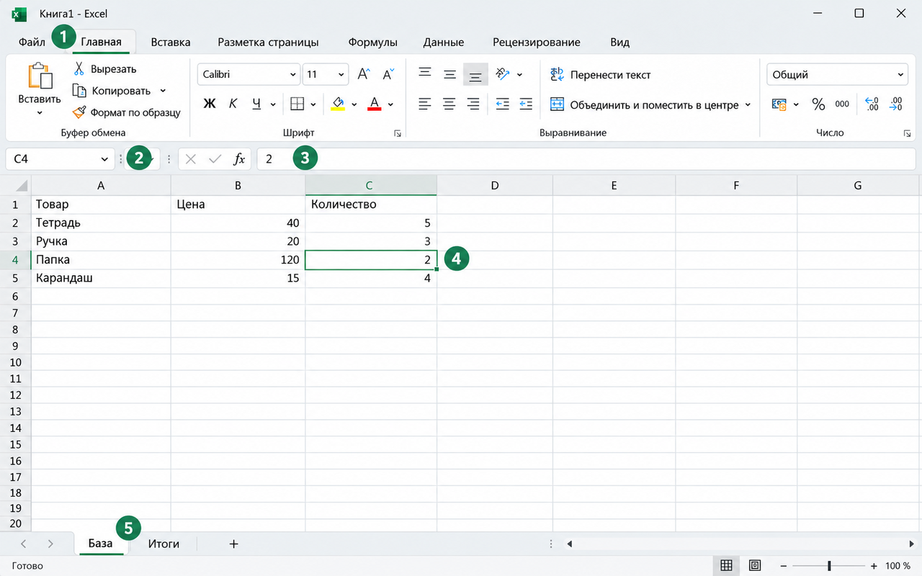Click the insert function fx icon
The image size is (922, 576).
(x=239, y=159)
